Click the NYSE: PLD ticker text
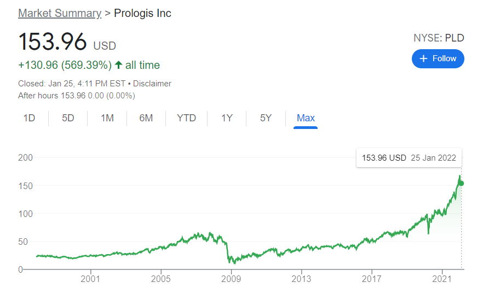 tap(439, 38)
